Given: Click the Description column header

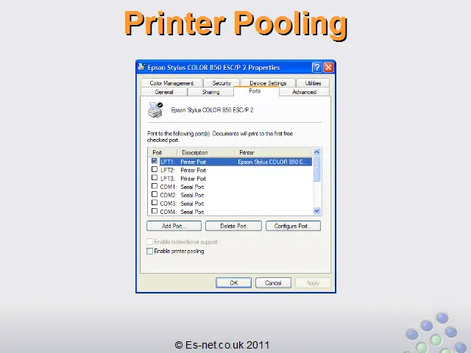Looking at the screenshot, I should (x=206, y=152).
